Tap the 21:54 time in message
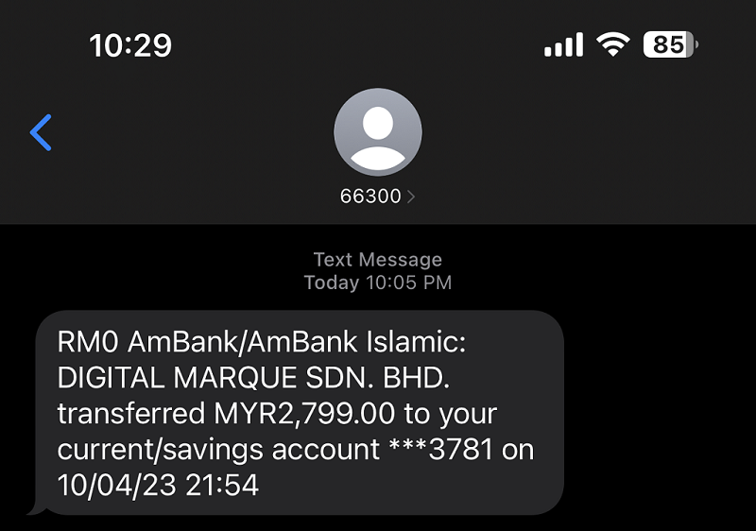The height and width of the screenshot is (531, 756). [222, 485]
